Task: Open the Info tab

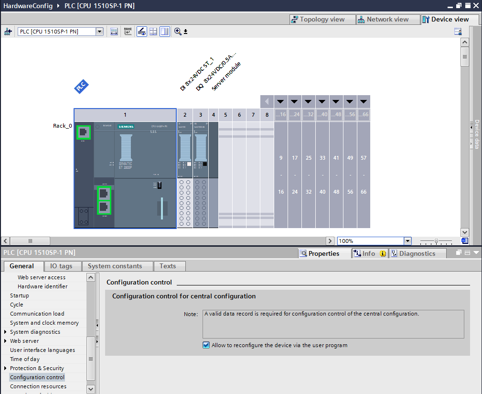Action: pos(370,253)
